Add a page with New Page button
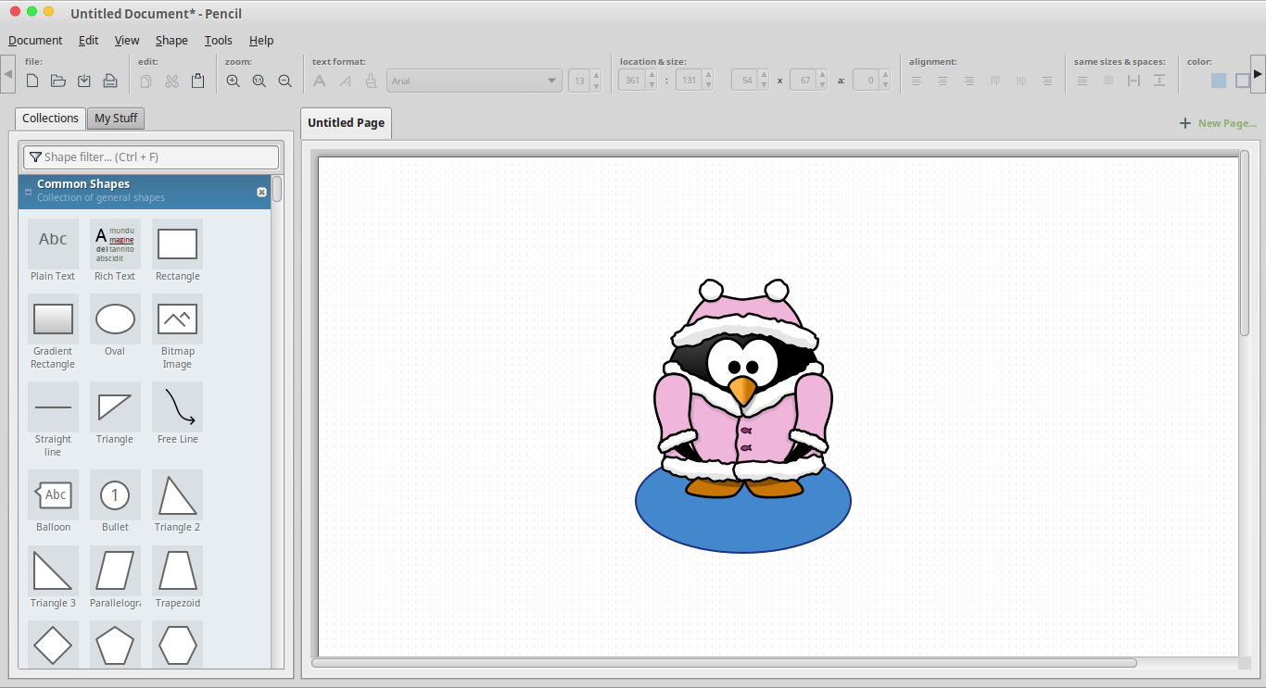The height and width of the screenshot is (688, 1266). pos(1218,123)
